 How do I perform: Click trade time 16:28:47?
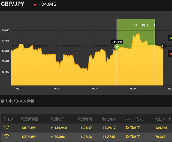click(x=85, y=128)
